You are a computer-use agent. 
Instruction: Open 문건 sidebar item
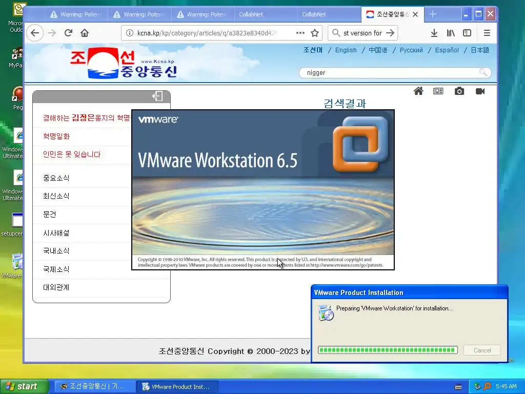point(50,214)
